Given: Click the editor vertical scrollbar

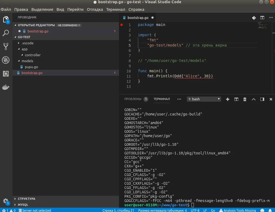Looking at the screenshot, I should click(x=273, y=58).
